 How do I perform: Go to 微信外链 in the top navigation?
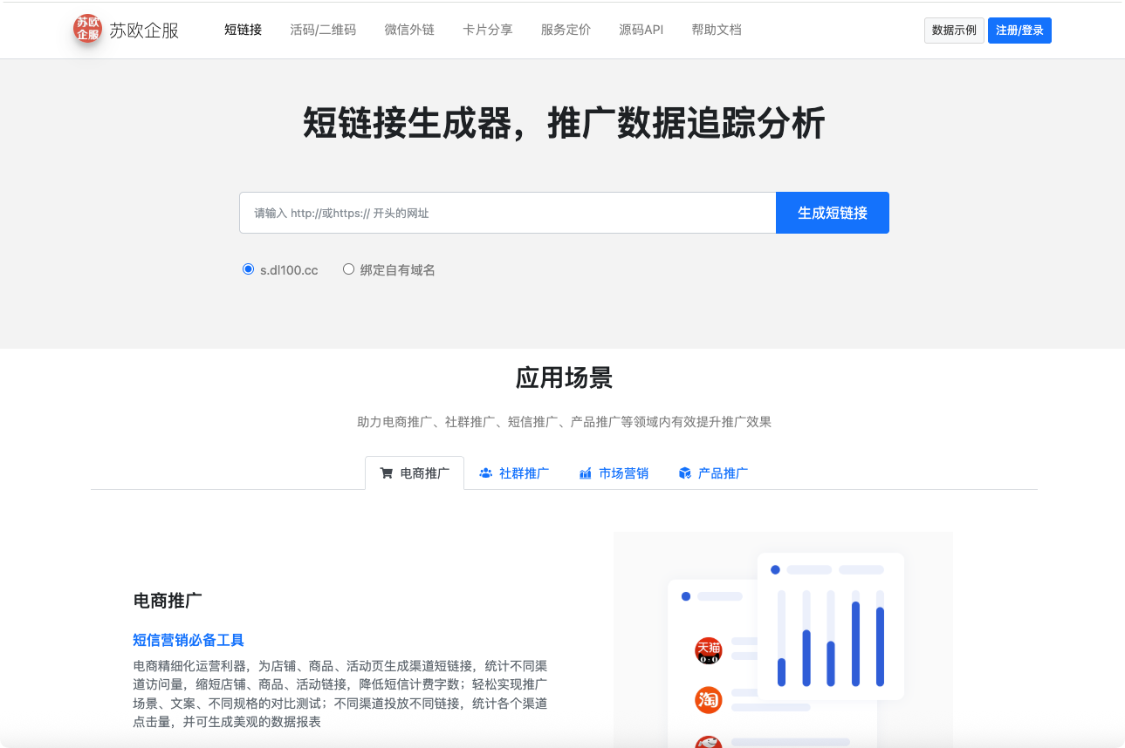[409, 30]
